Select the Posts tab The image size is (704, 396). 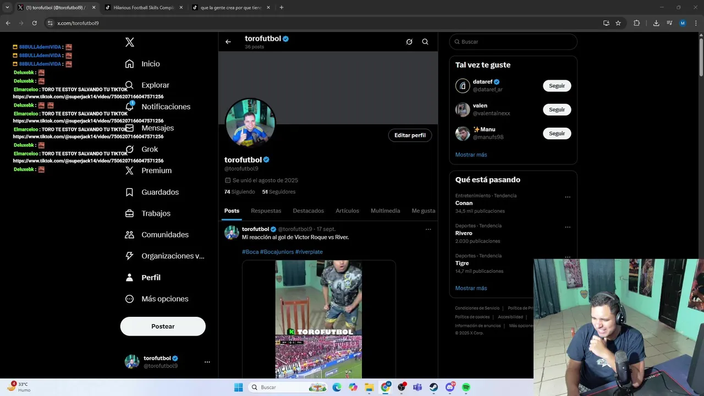tap(232, 211)
